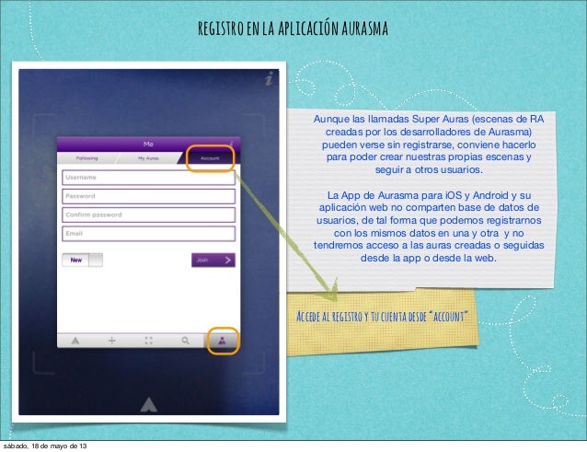Open the camera viewfinder frame icon
Screen dimensions: 587x452
[x=149, y=341]
